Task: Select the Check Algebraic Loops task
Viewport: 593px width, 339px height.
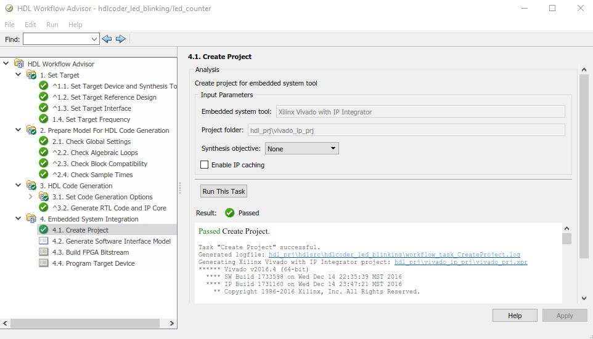Action: 104,153
